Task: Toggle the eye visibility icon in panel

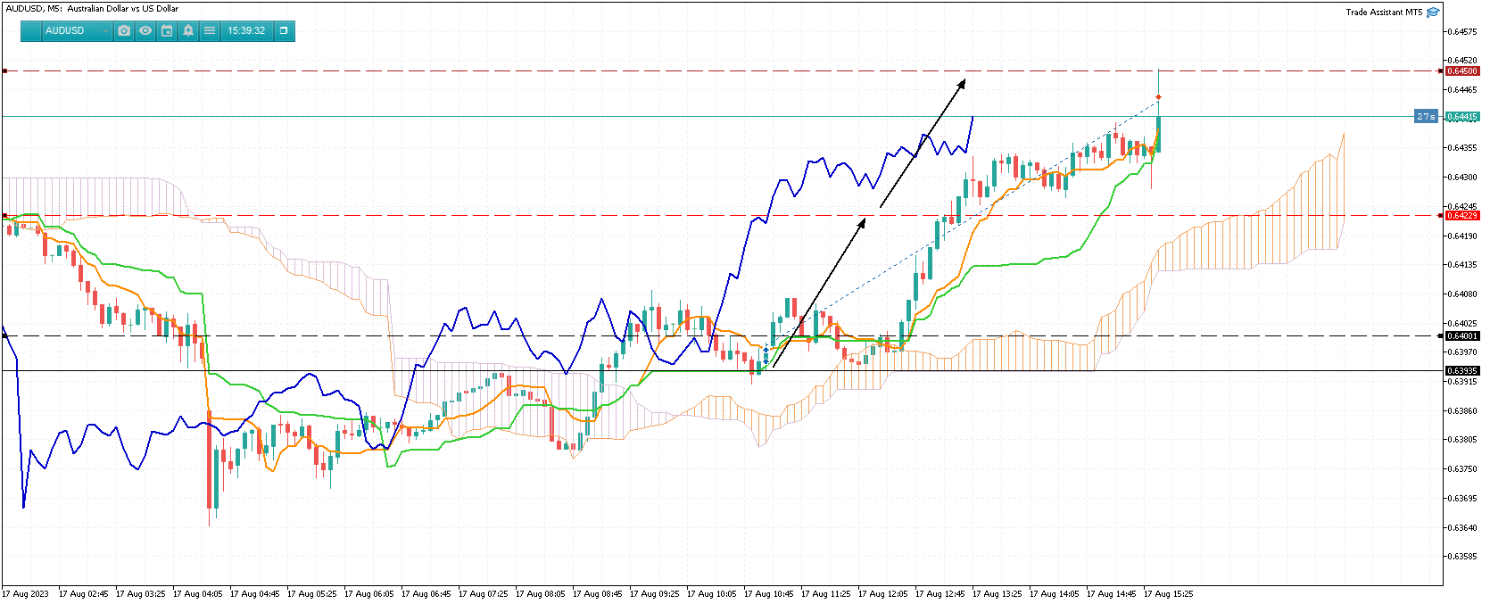Action: (145, 30)
